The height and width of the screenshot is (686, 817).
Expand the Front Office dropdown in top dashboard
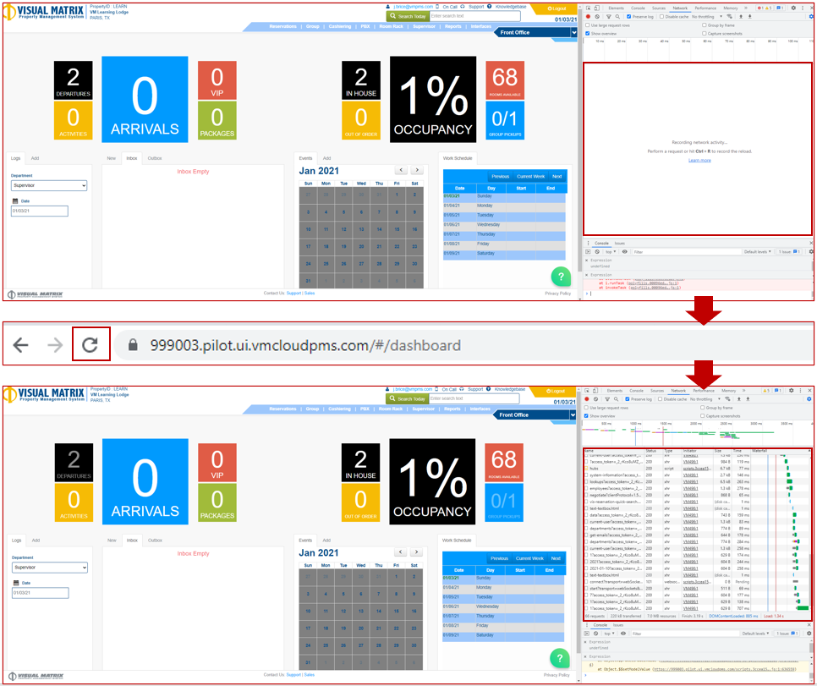click(x=573, y=34)
